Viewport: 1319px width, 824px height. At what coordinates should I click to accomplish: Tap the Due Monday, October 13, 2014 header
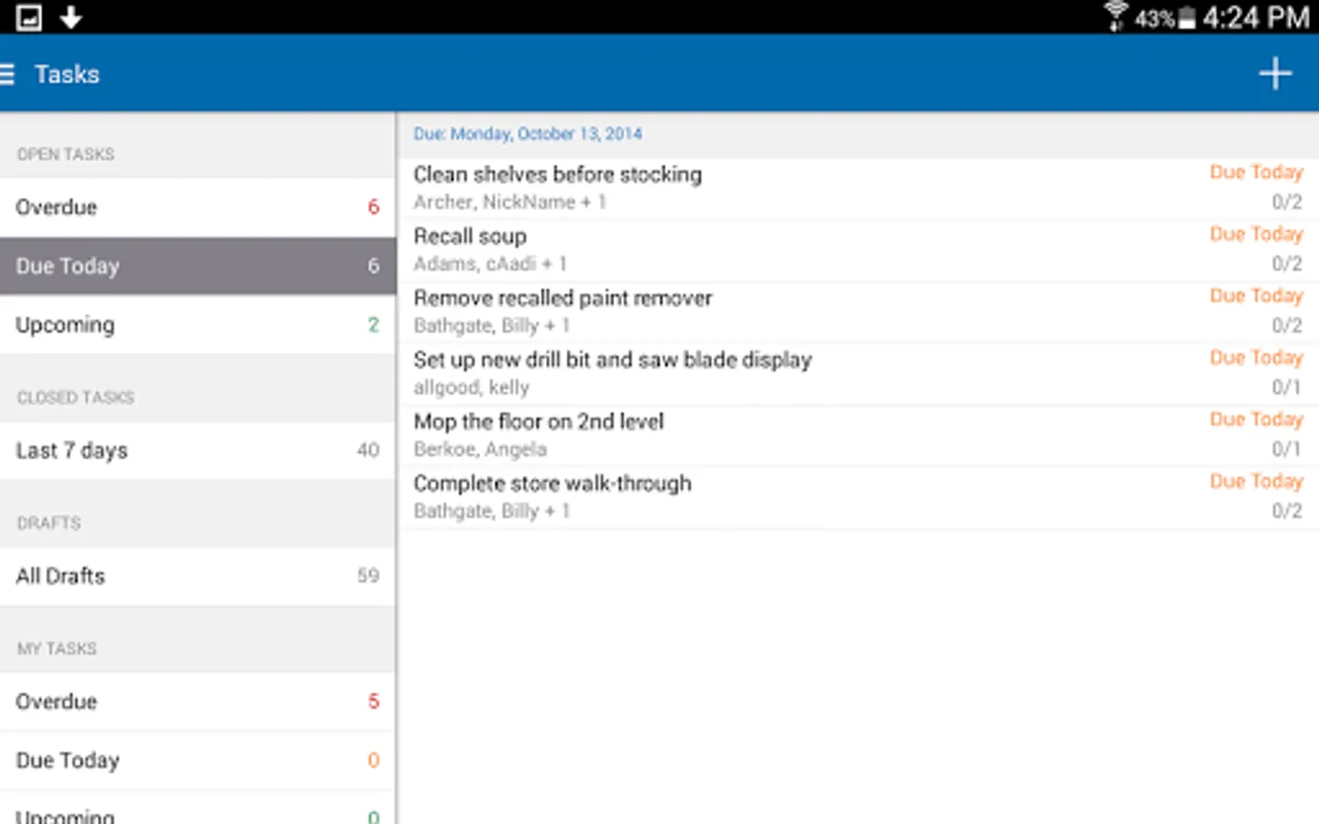coord(528,134)
